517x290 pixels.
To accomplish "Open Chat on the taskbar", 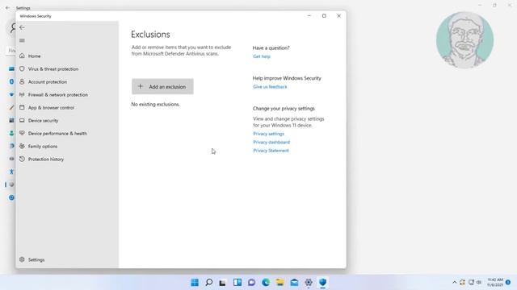I will 251,282.
